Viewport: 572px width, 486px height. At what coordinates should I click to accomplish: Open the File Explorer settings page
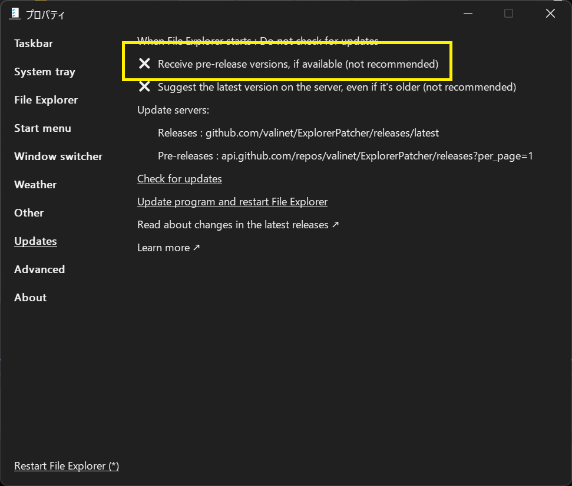click(45, 99)
